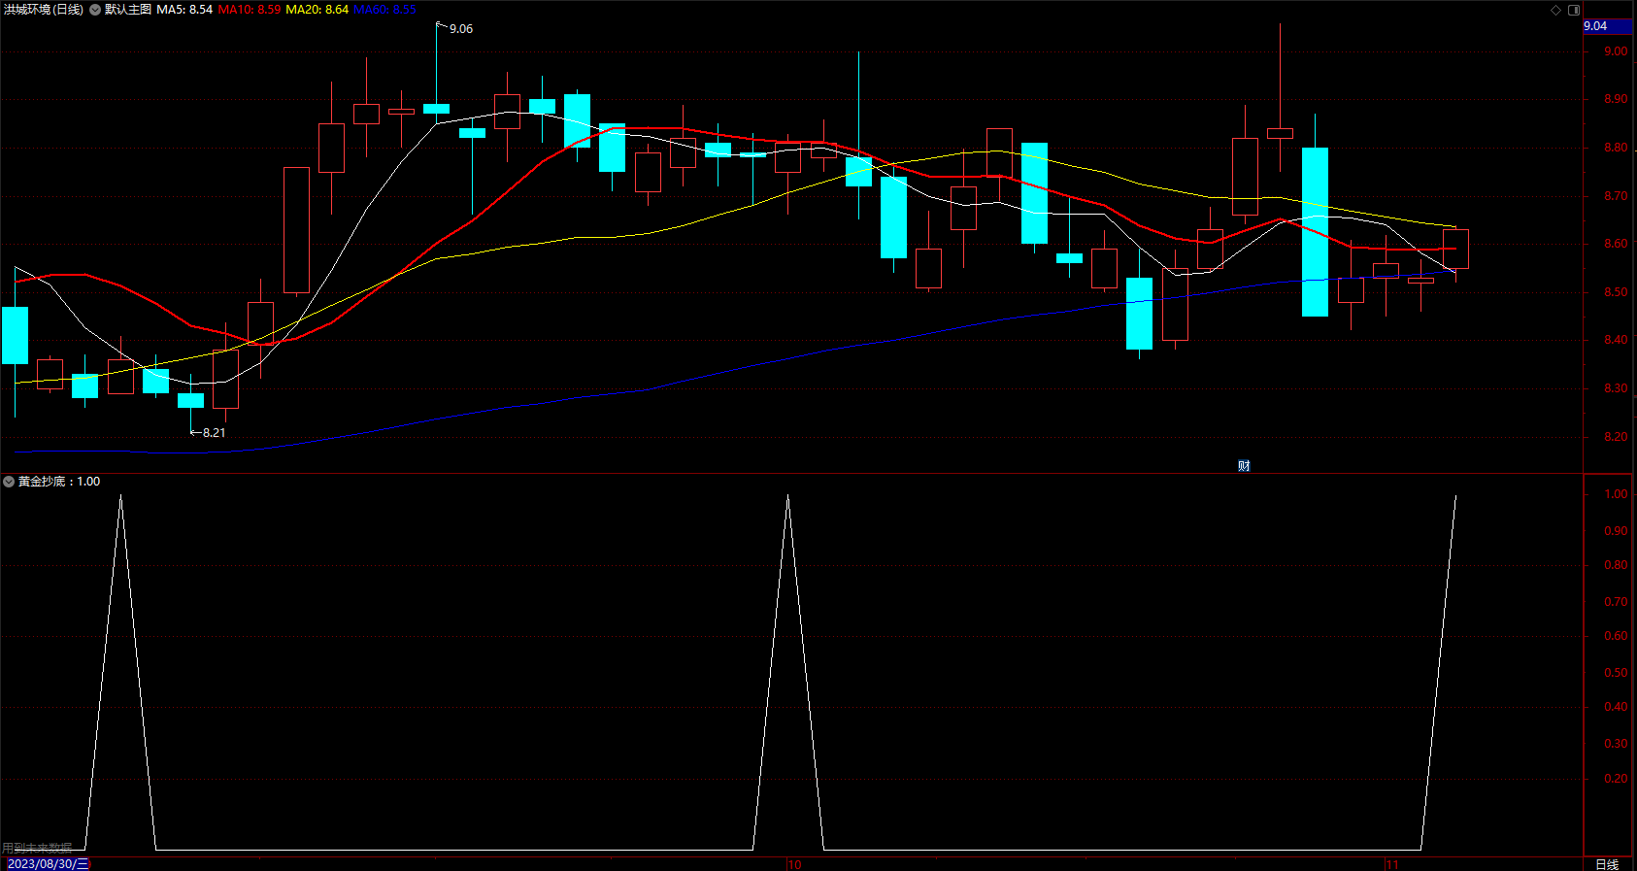The width and height of the screenshot is (1637, 871).
Task: Open the dropdown arrow beside 默认主图
Action: 95,10
